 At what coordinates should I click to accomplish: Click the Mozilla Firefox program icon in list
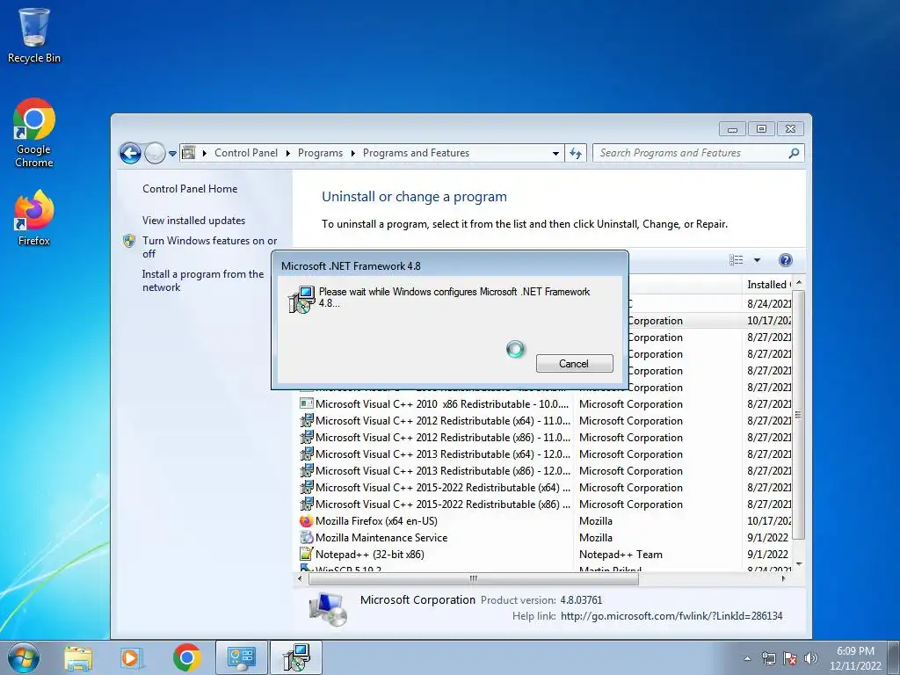click(307, 521)
